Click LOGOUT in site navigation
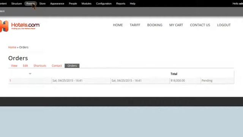Viewport: 243px width, 137px height. click(224, 25)
